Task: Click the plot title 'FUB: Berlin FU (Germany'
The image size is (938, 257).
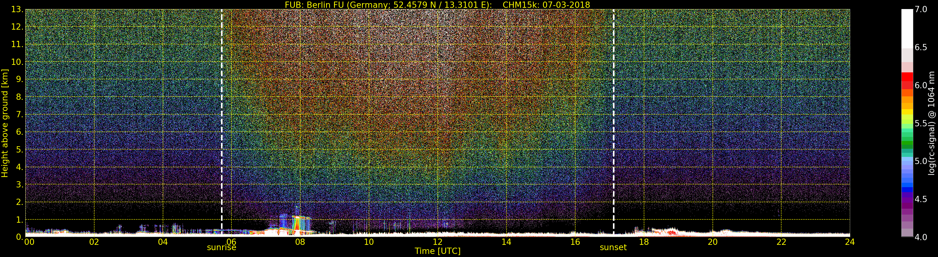Action: pyautogui.click(x=334, y=5)
